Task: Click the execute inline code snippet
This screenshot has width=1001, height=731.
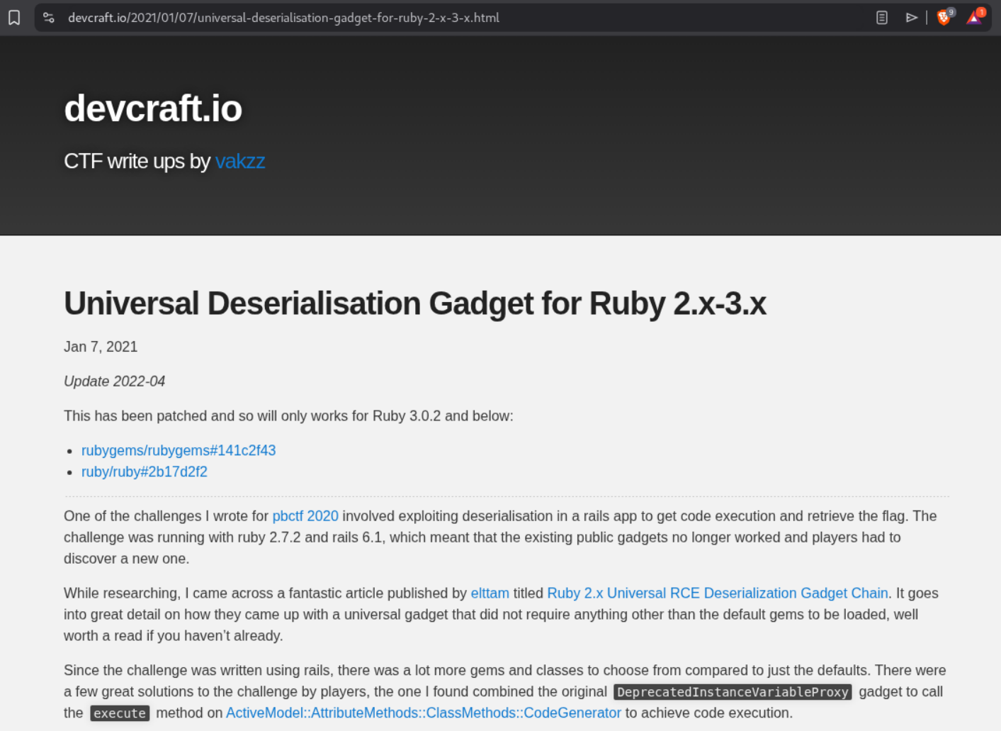Action: [x=120, y=713]
